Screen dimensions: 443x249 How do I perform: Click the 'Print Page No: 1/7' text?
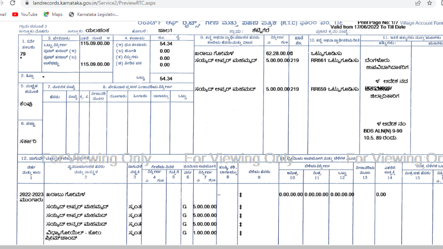click(377, 22)
